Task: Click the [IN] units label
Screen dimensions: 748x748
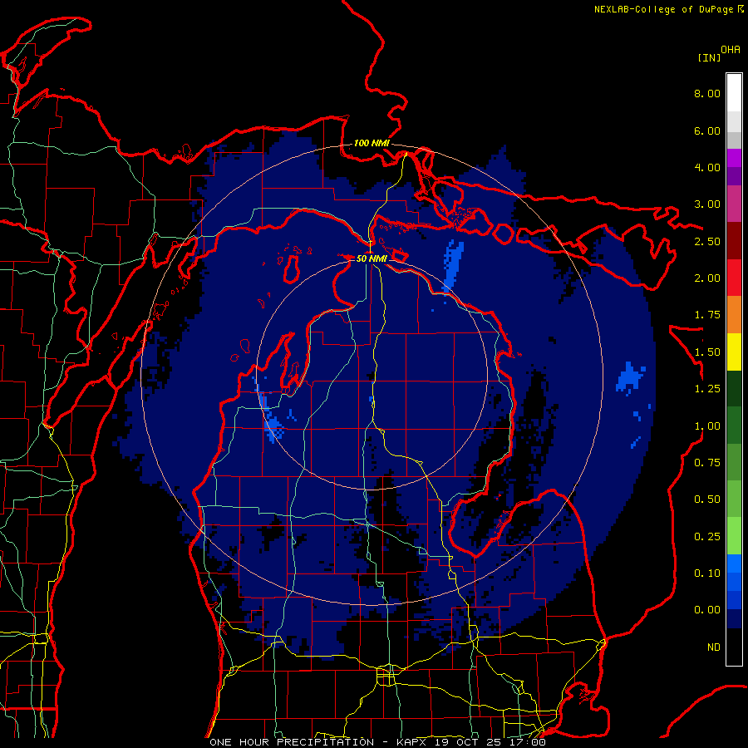Action: click(709, 57)
